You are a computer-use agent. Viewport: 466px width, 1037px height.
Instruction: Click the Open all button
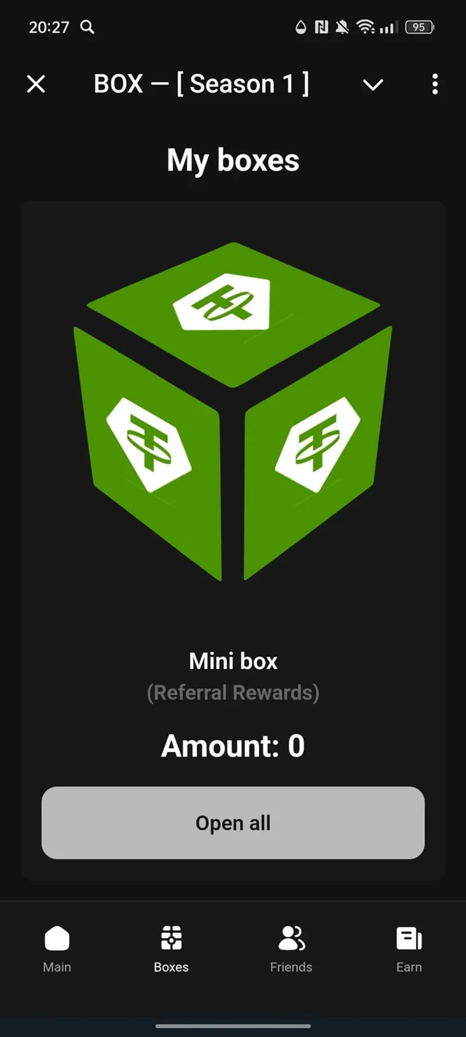tap(233, 823)
